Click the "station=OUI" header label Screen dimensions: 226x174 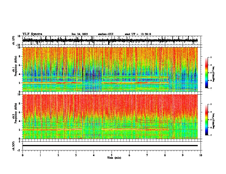click(x=106, y=34)
